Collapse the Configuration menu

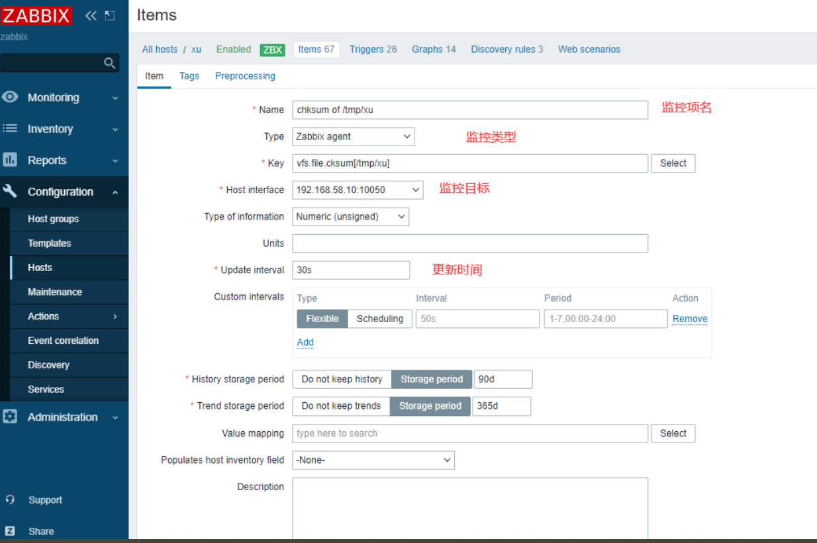tap(64, 192)
